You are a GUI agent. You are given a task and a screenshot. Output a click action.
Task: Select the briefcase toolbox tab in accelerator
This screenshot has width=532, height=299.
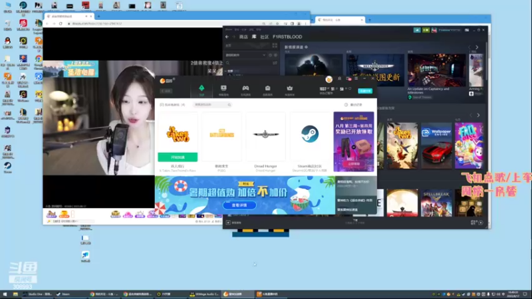click(x=267, y=90)
